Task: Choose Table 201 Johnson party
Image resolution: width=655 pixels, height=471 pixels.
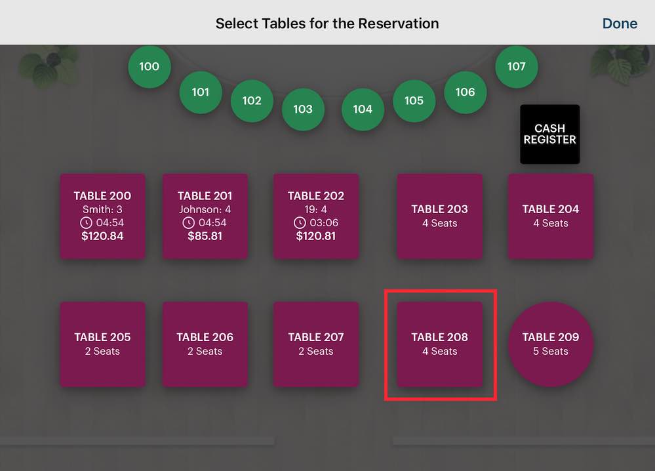Action: [x=205, y=216]
